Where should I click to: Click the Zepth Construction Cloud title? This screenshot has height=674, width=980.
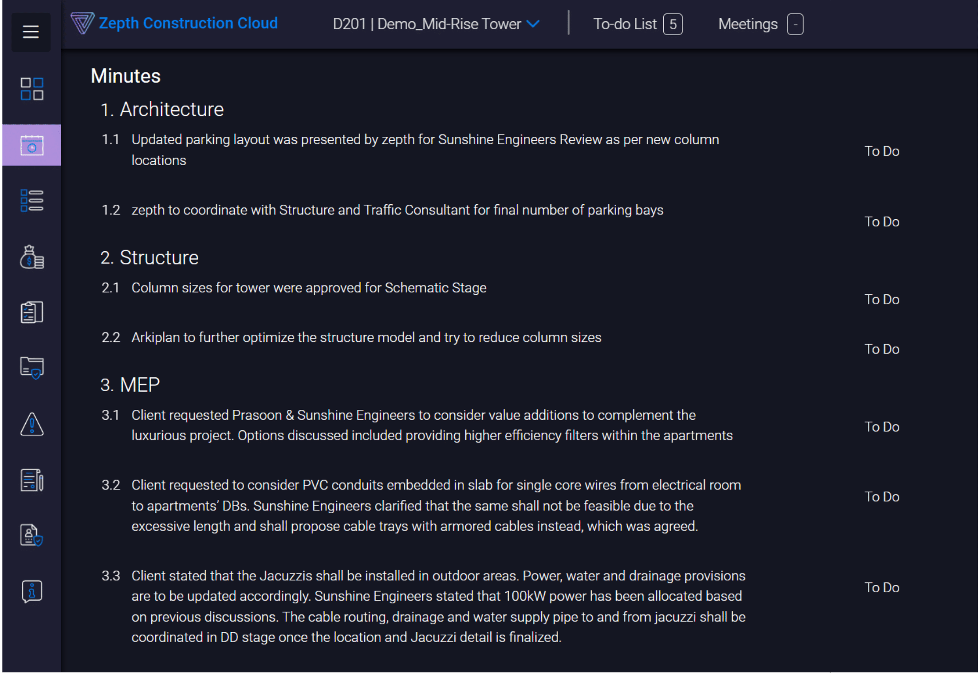tap(188, 23)
